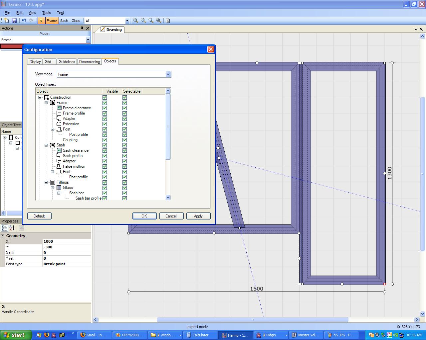
Task: Click the Zoom in magnifier icon
Action: pos(135,21)
